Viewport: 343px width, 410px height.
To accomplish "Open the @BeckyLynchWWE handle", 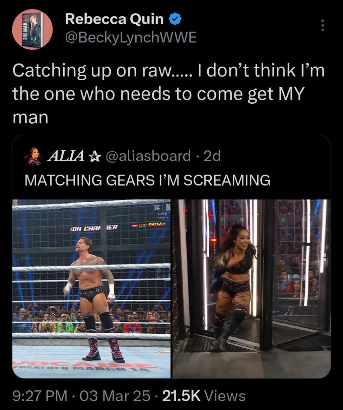I will [131, 38].
